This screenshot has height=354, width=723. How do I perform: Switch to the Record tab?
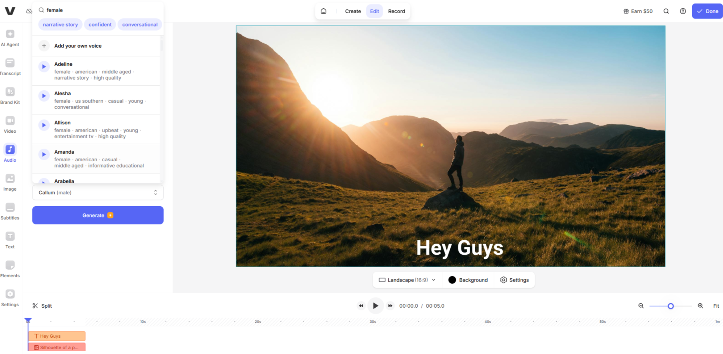coord(396,11)
